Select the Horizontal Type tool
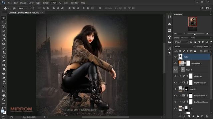The height and width of the screenshot is (119, 213). [x=4, y=82]
